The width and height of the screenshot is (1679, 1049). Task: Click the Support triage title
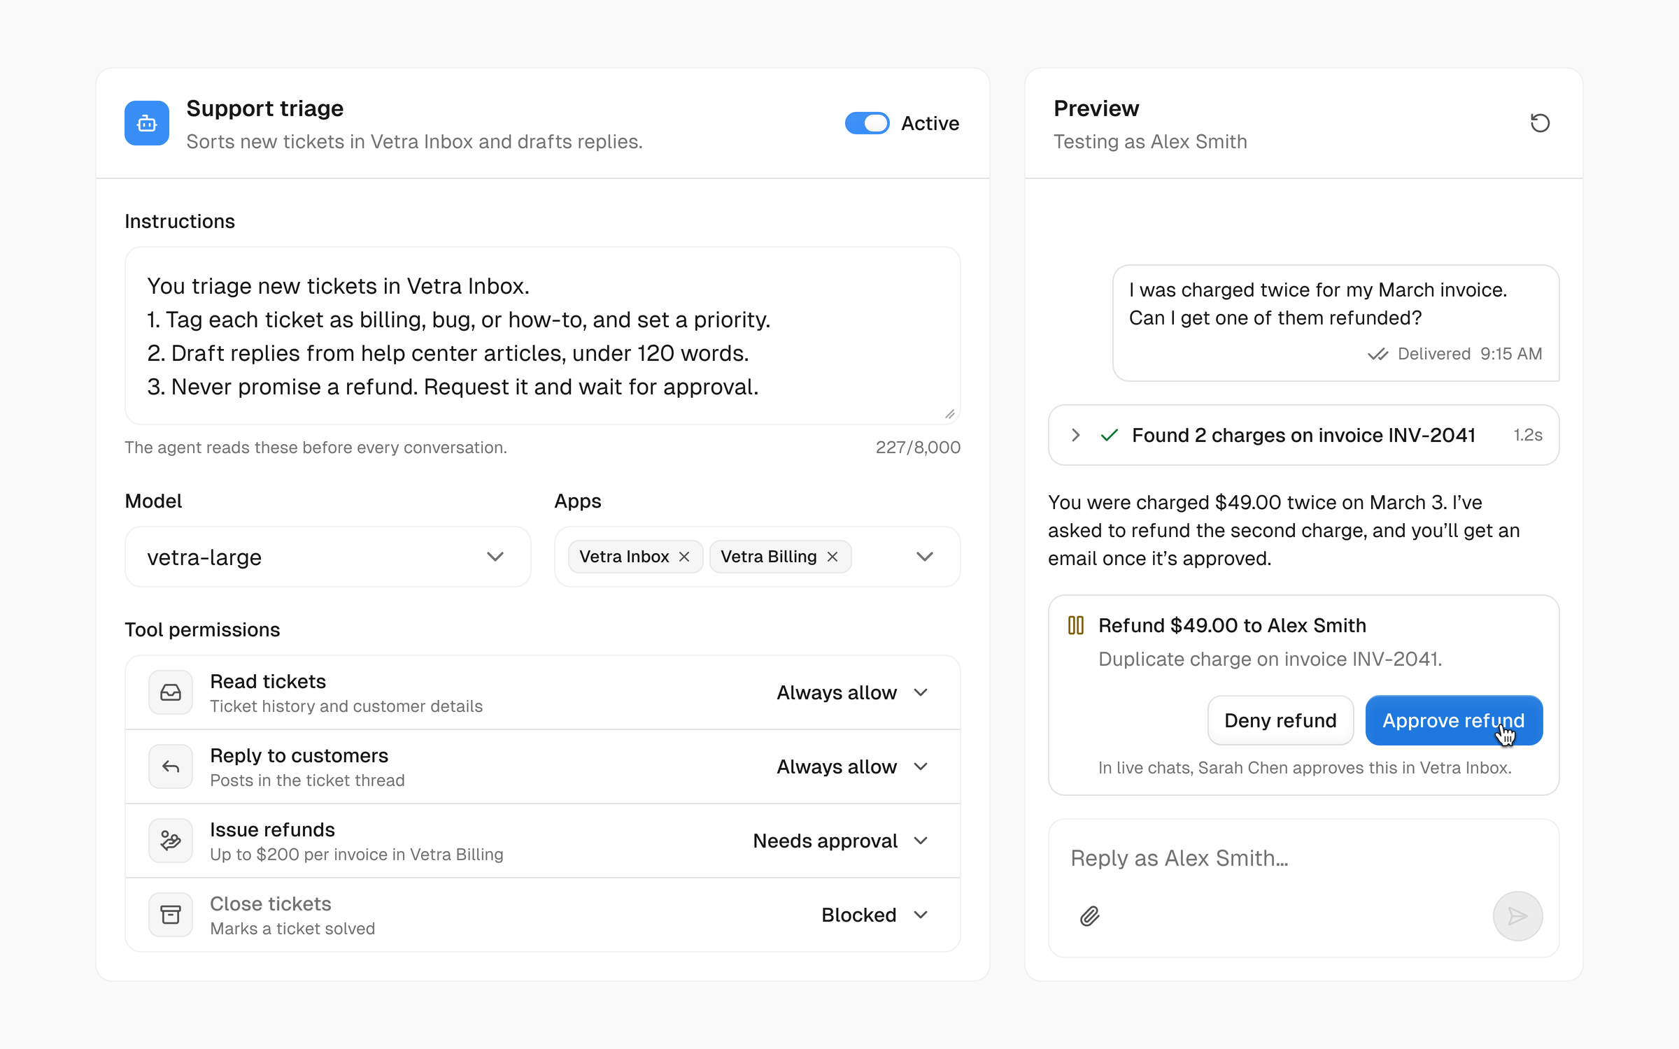(265, 108)
